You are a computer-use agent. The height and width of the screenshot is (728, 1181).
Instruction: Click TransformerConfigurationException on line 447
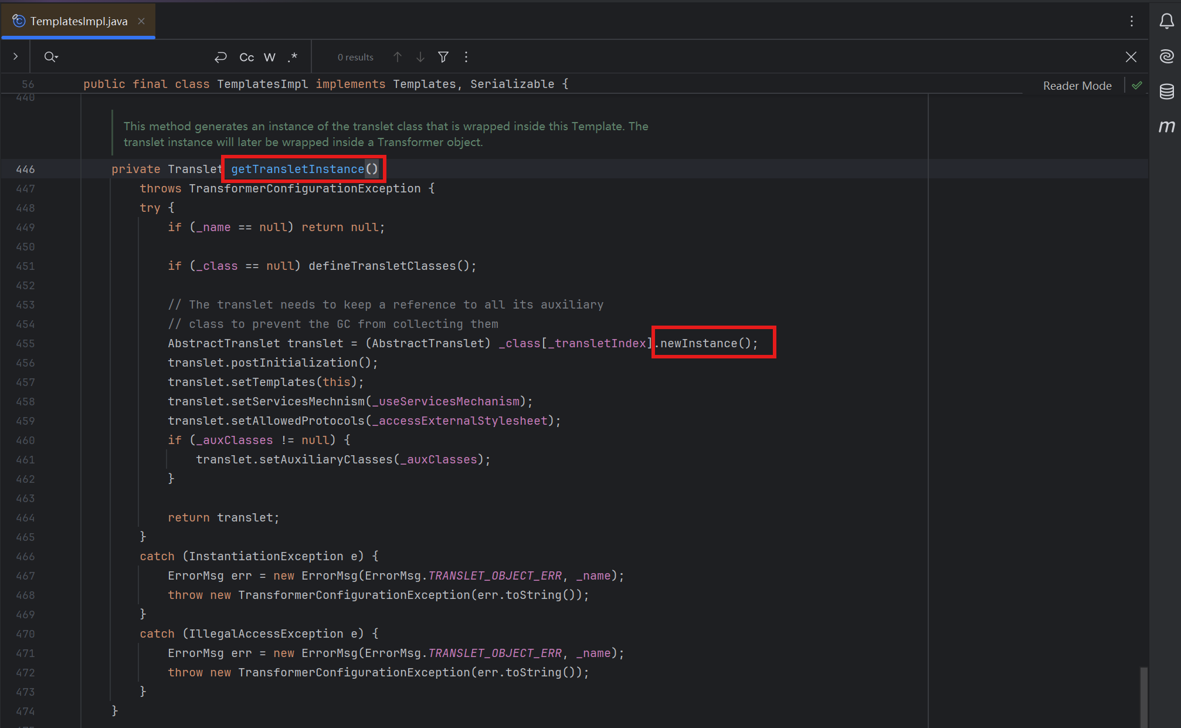click(x=305, y=188)
